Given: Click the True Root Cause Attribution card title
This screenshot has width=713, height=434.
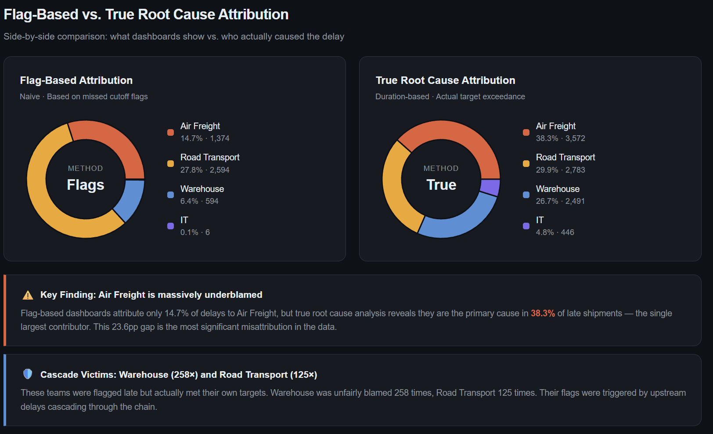Looking at the screenshot, I should 445,80.
